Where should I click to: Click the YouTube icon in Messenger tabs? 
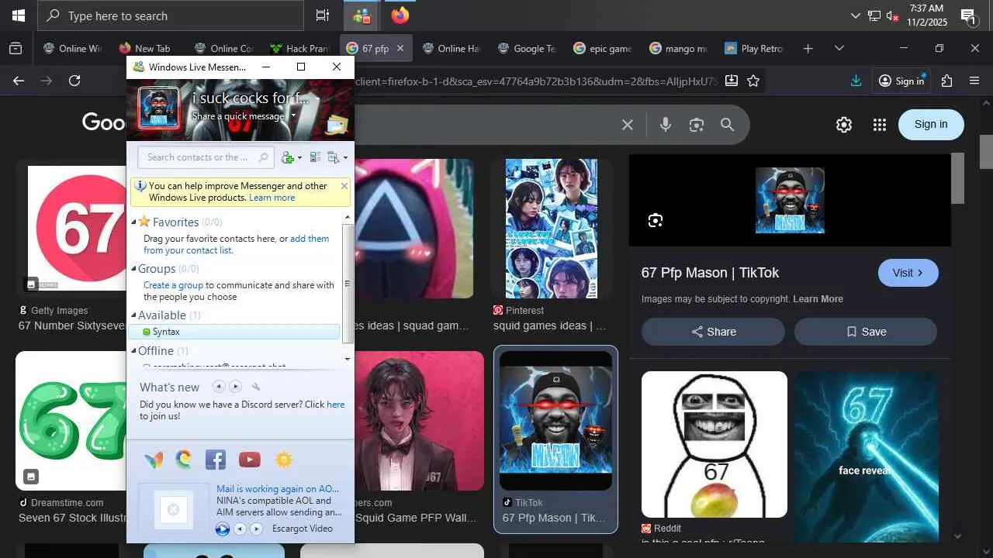click(x=250, y=460)
